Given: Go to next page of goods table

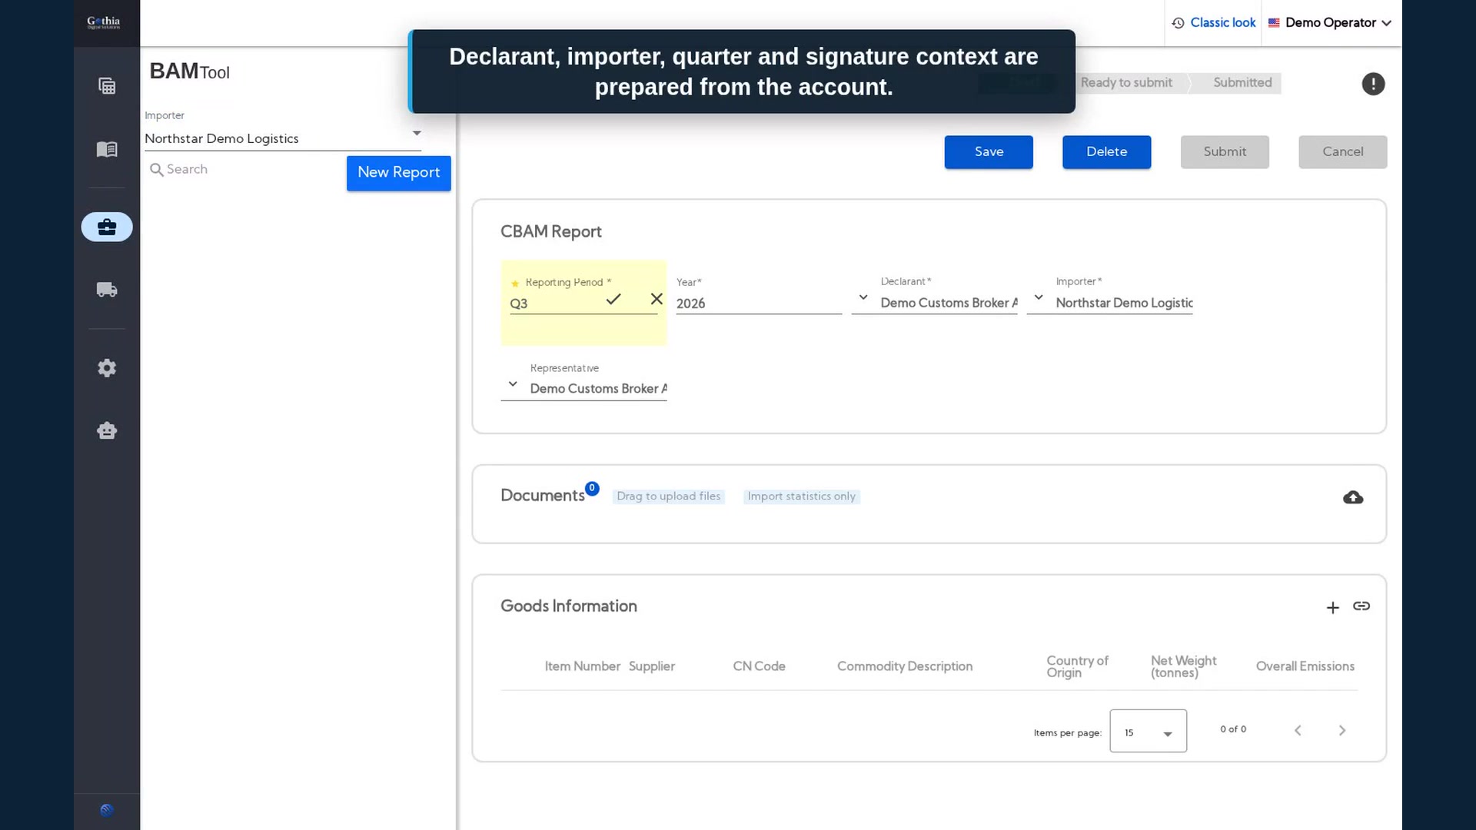Looking at the screenshot, I should pyautogui.click(x=1342, y=730).
